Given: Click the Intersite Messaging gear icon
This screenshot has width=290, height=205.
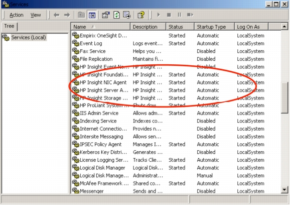Looking at the screenshot, I should pos(76,136).
